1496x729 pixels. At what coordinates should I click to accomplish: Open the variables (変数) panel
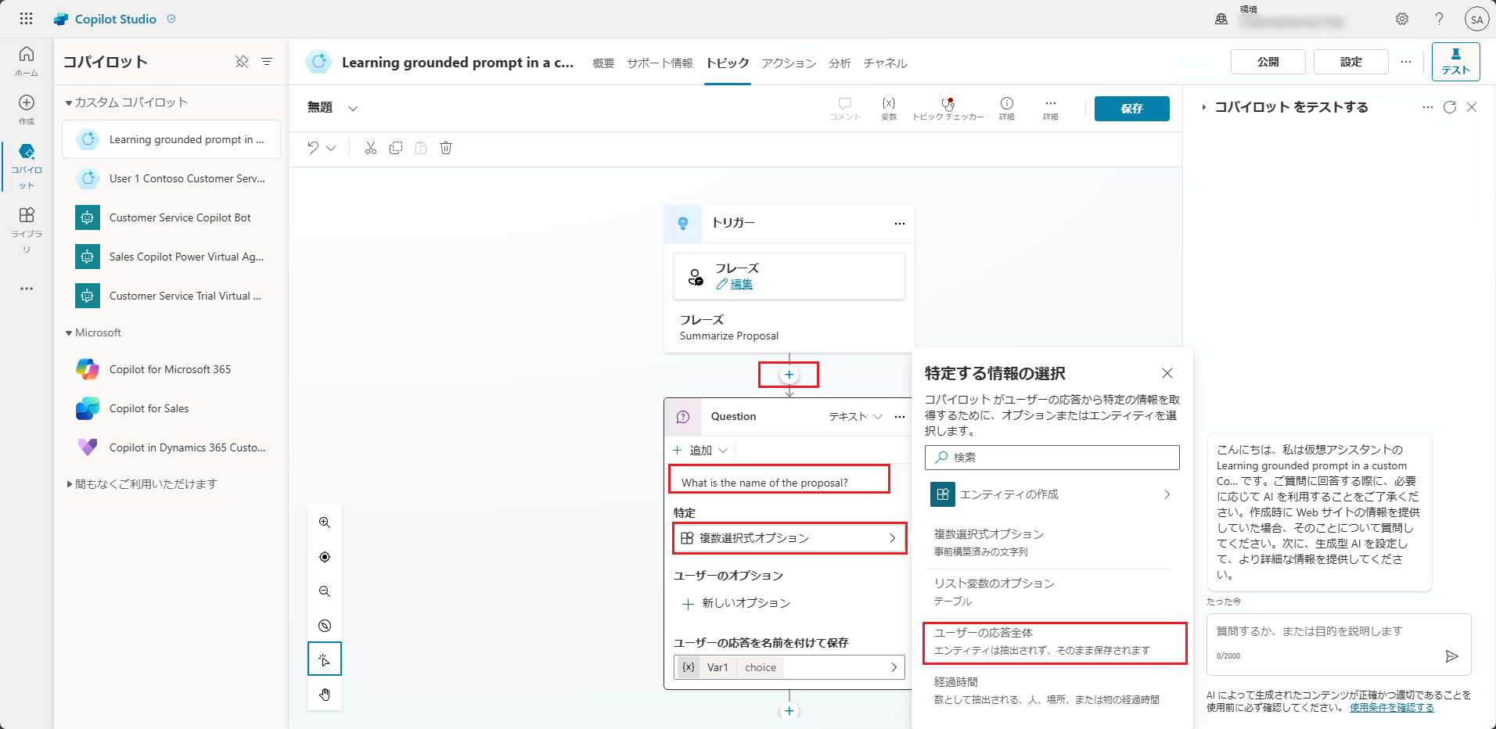pyautogui.click(x=889, y=109)
